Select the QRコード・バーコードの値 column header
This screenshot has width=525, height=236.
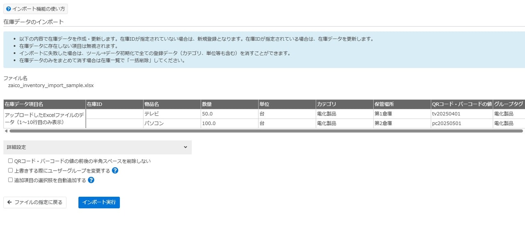click(x=461, y=104)
